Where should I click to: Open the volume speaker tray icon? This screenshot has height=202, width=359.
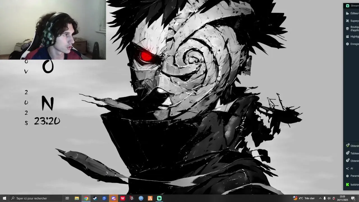tap(329, 198)
